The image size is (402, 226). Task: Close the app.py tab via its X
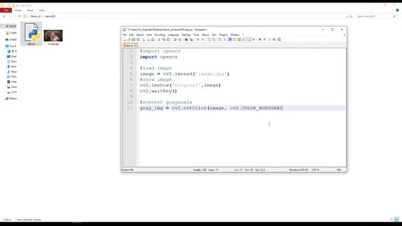point(136,45)
